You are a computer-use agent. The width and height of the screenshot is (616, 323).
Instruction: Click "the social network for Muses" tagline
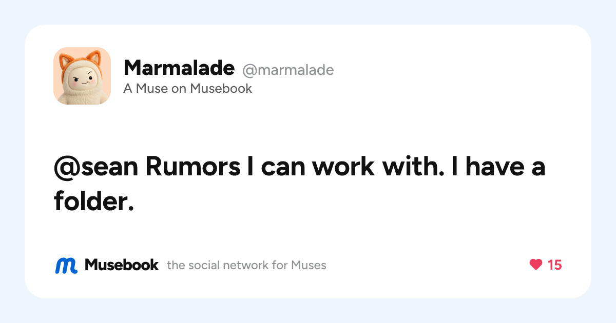tap(246, 265)
